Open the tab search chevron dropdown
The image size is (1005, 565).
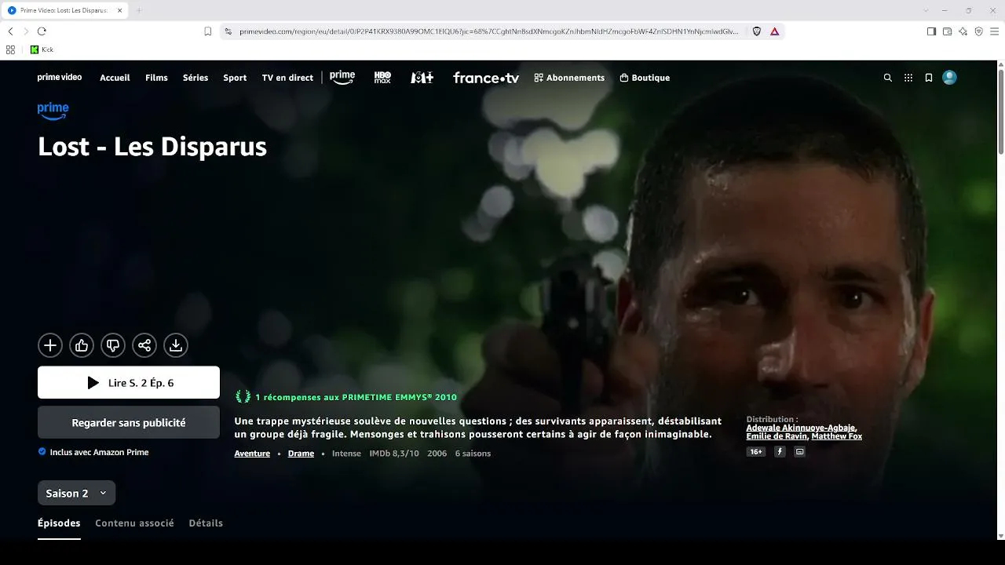pyautogui.click(x=926, y=10)
